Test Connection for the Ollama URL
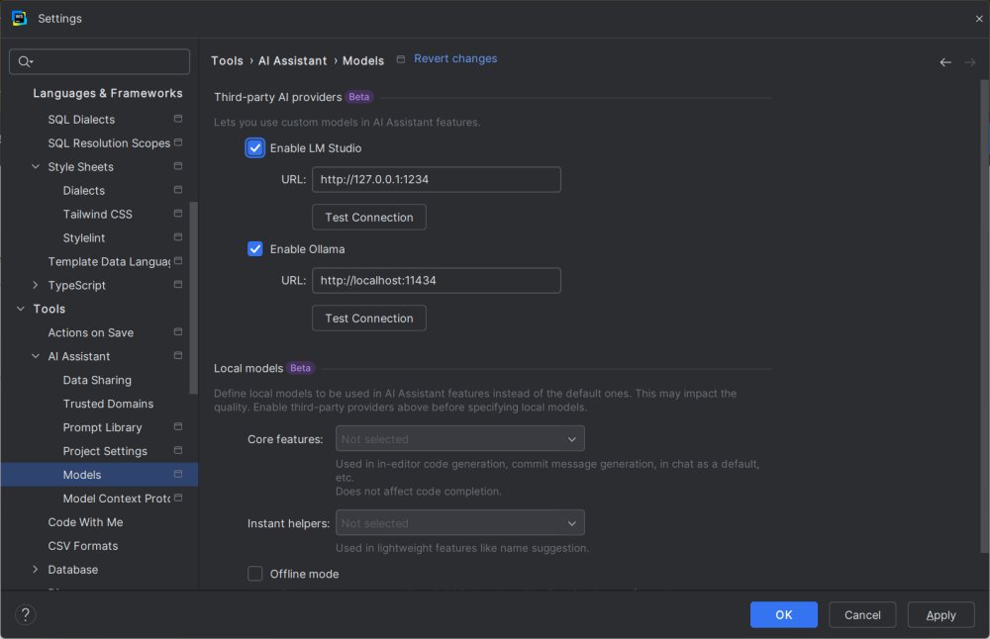The image size is (990, 639). tap(369, 319)
